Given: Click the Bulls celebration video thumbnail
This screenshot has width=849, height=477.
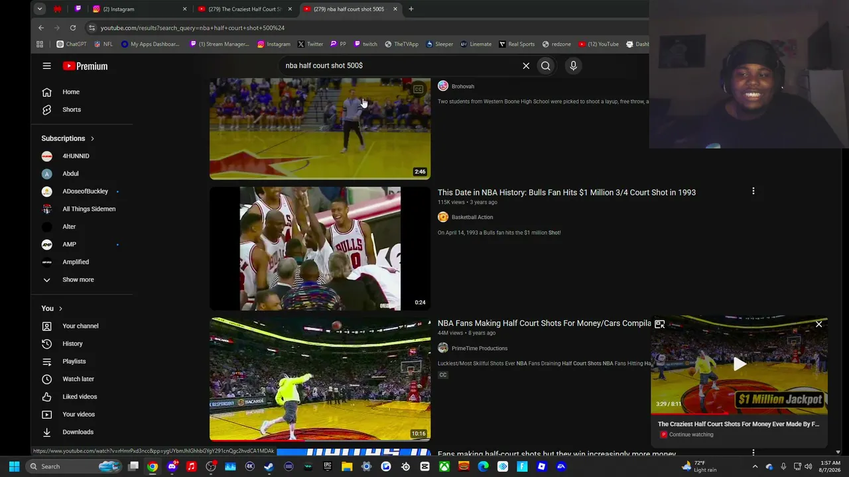Looking at the screenshot, I should tap(320, 248).
